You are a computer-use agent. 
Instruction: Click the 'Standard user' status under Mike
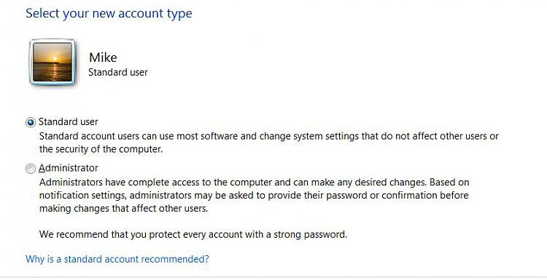118,72
